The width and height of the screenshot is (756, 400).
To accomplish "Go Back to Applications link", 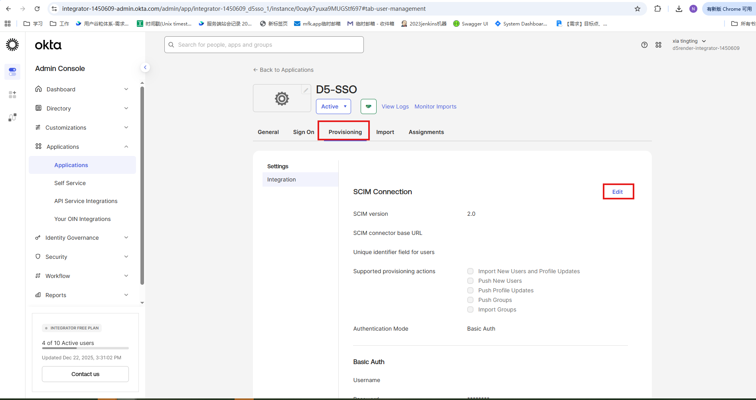I will [283, 70].
